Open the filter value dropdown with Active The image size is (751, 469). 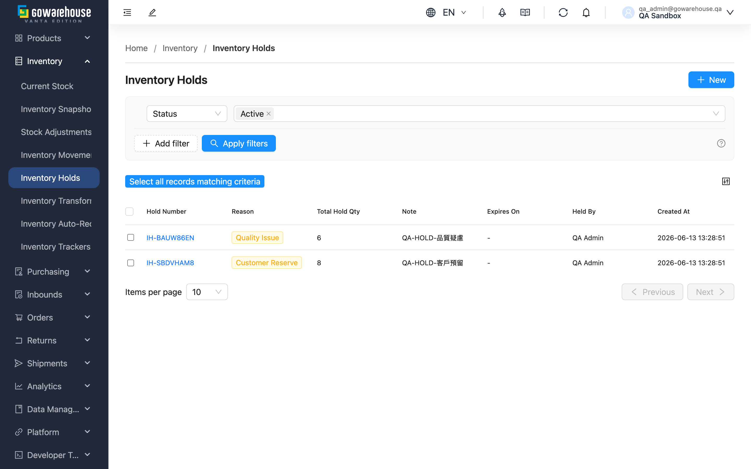pyautogui.click(x=479, y=114)
